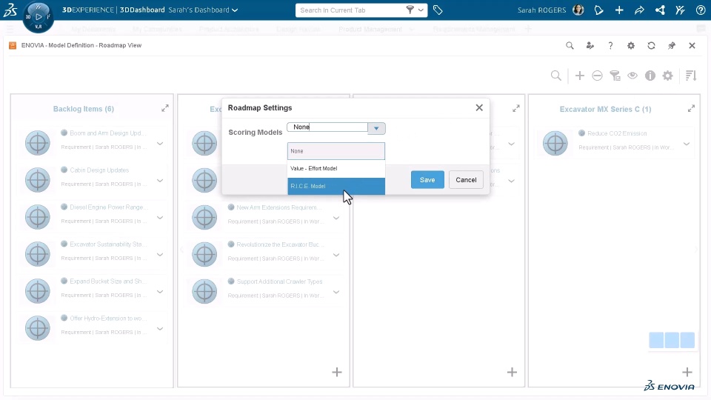Click the Support Additional Crawler Types thumbnail
The height and width of the screenshot is (400, 711).
click(x=204, y=291)
